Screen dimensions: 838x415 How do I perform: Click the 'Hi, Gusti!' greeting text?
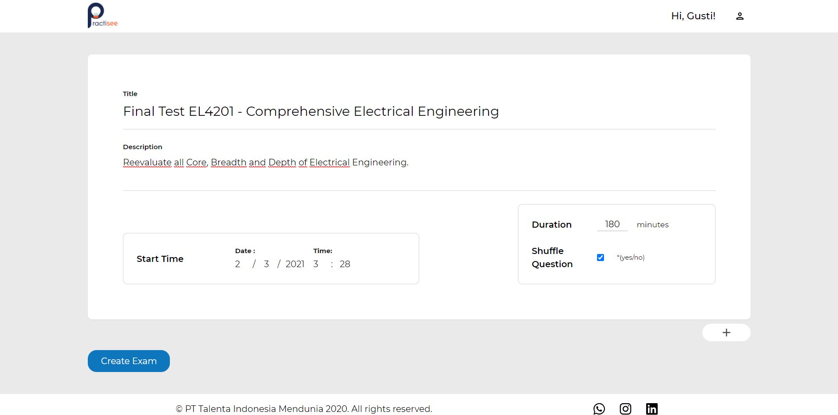[x=693, y=16]
